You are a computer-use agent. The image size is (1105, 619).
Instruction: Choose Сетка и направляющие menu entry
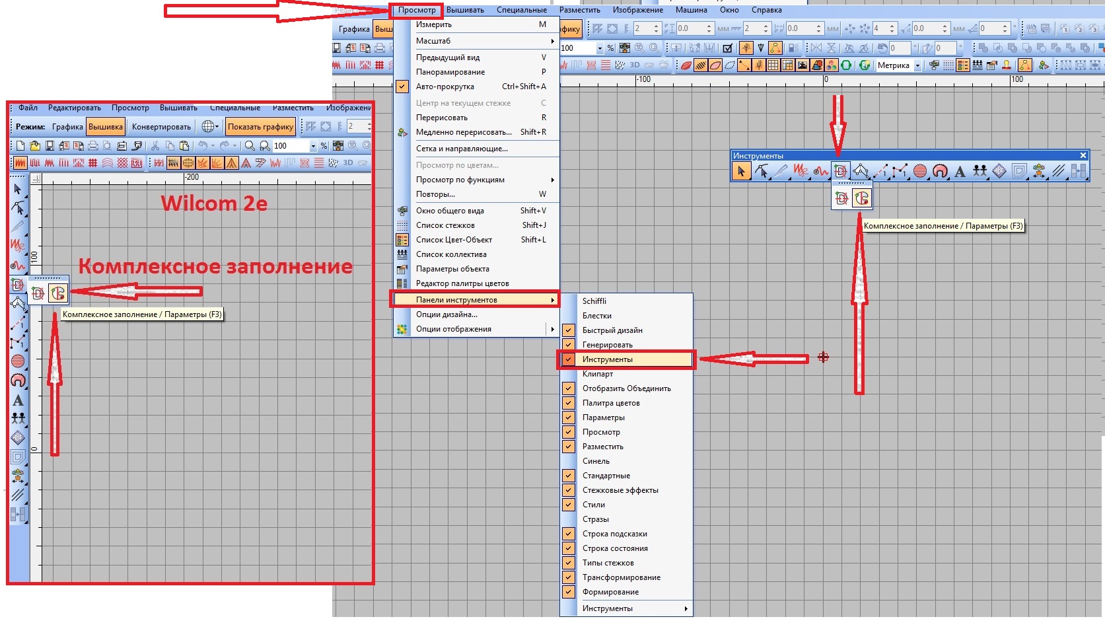point(476,149)
